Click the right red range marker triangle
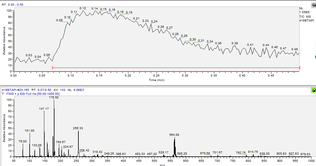Image resolution: width=316 pixels, height=166 pixels. pos(299,68)
